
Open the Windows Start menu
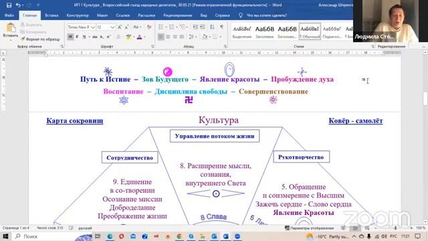point(5,236)
